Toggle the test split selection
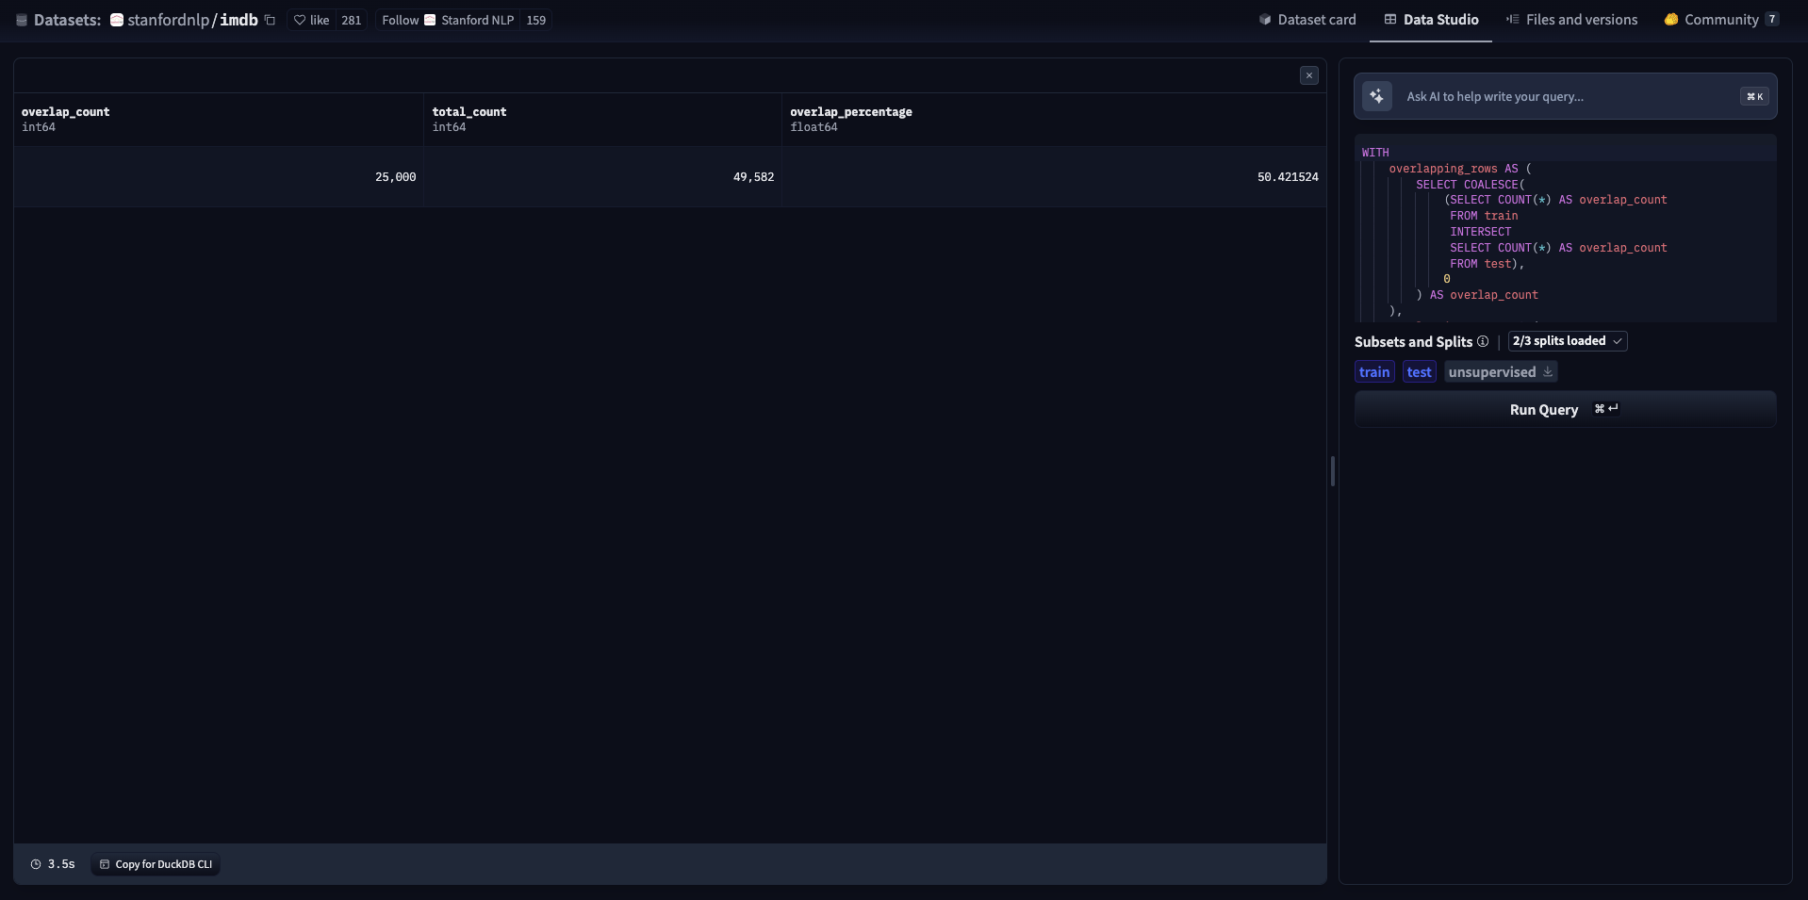Screen dimensions: 1808x900 coord(1419,372)
